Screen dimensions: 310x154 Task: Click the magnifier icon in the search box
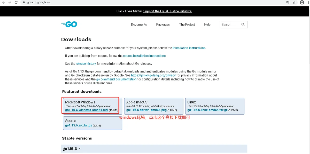point(243,25)
